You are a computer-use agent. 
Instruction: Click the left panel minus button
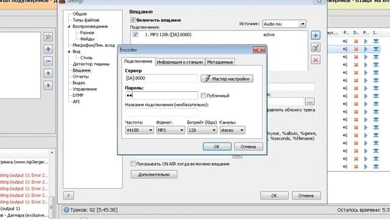(48, 61)
